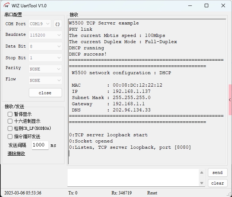Click the COM port refresh icon

click(57, 24)
